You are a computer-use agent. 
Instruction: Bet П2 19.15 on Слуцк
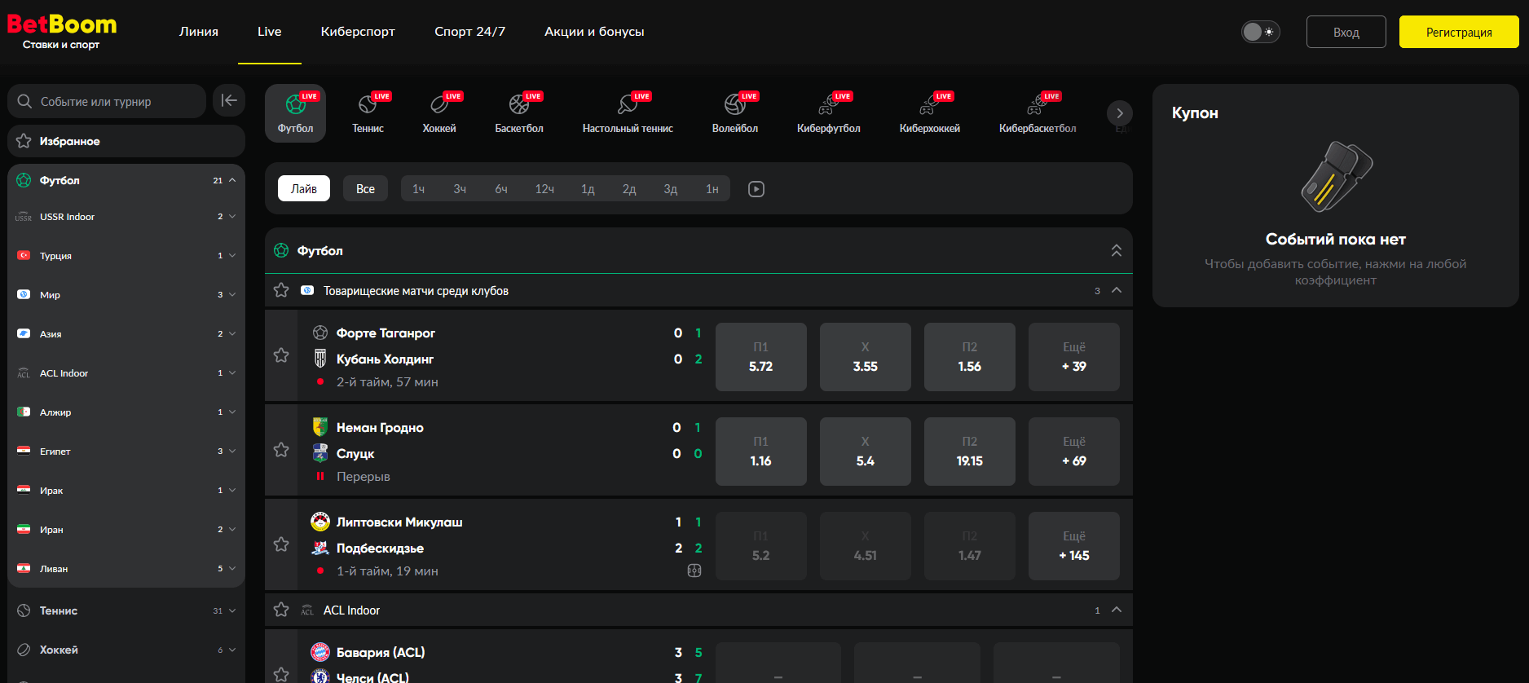point(970,452)
